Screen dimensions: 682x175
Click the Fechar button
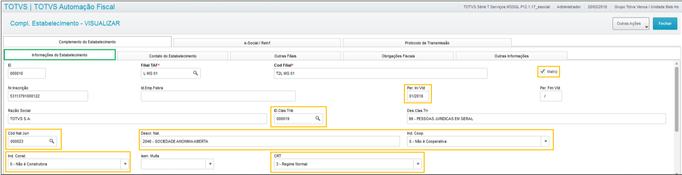coord(665,23)
